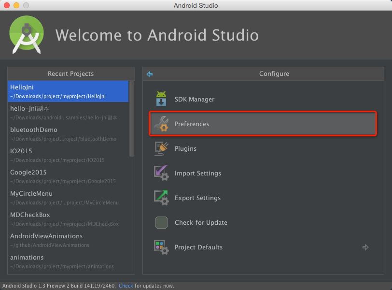Click the Export Settings arrow icon
The image size is (392, 290).
(x=161, y=198)
